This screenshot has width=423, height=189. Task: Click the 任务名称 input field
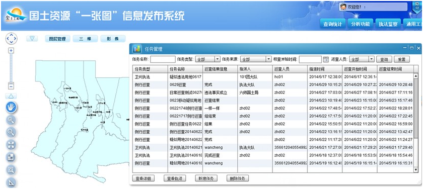point(163,59)
